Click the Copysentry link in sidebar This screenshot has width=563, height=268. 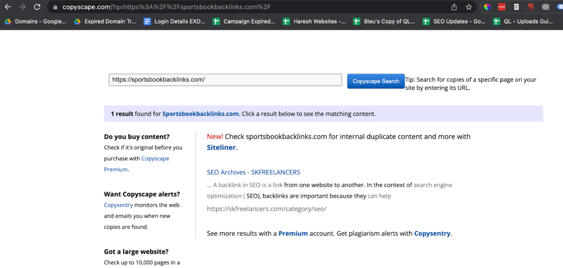pos(118,205)
